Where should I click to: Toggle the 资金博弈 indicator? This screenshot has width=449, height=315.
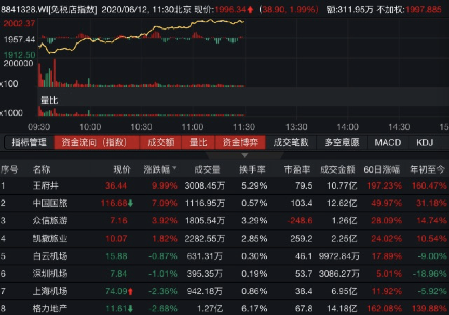pyautogui.click(x=240, y=142)
